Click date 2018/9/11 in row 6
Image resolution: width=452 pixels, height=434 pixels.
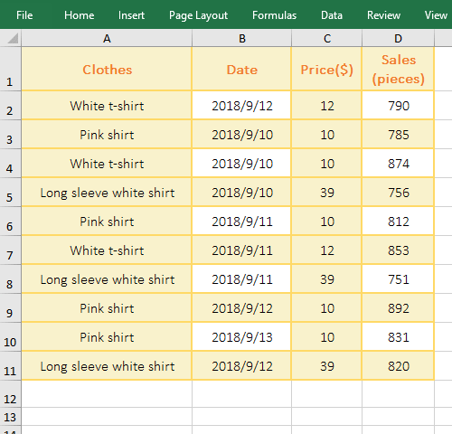click(x=241, y=222)
